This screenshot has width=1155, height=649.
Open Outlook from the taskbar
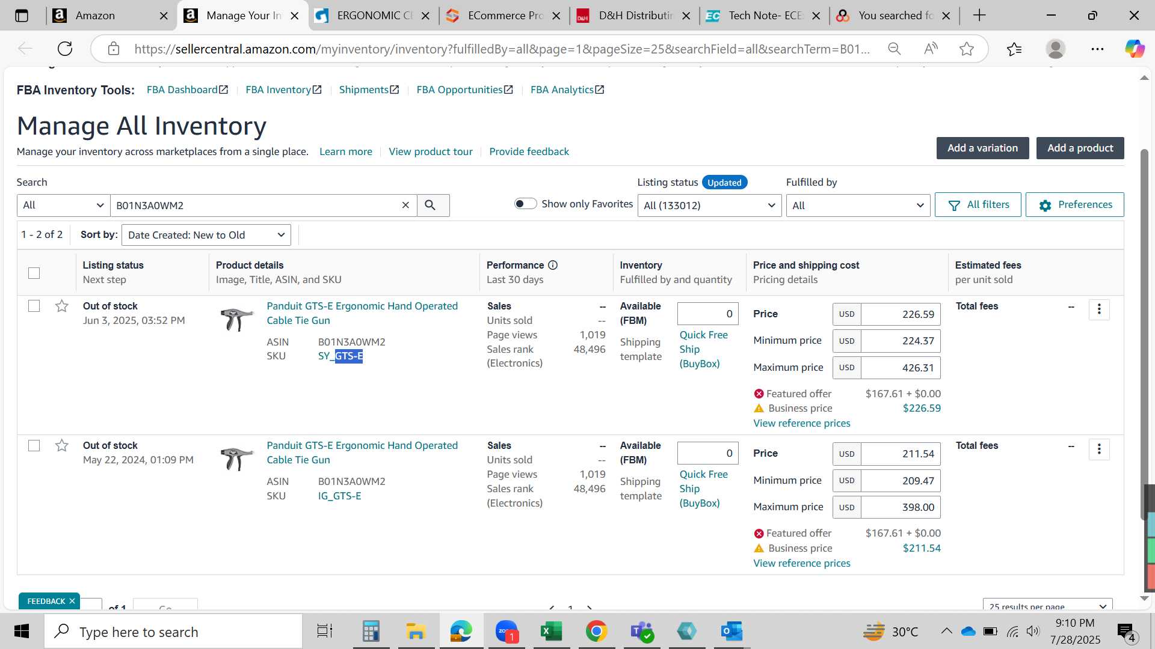732,632
